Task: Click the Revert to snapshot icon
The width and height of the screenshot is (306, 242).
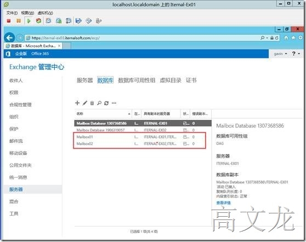Action: point(59,20)
